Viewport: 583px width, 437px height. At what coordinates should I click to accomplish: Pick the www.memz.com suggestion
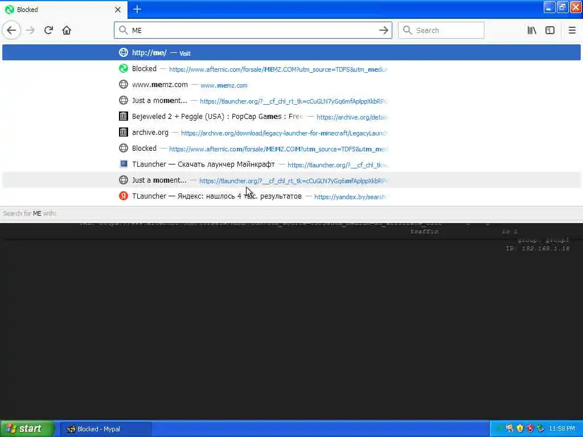[291, 85]
